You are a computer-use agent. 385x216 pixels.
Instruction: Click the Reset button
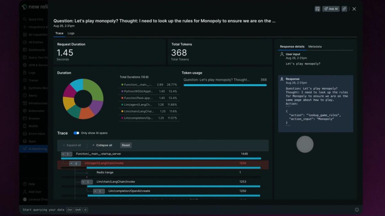click(126, 145)
